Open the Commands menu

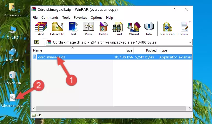50,18
